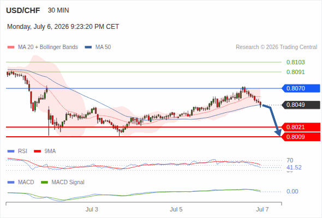Click the MA 20 + Bollinger Bands legend swatch
The width and height of the screenshot is (322, 218).
tap(11, 47)
